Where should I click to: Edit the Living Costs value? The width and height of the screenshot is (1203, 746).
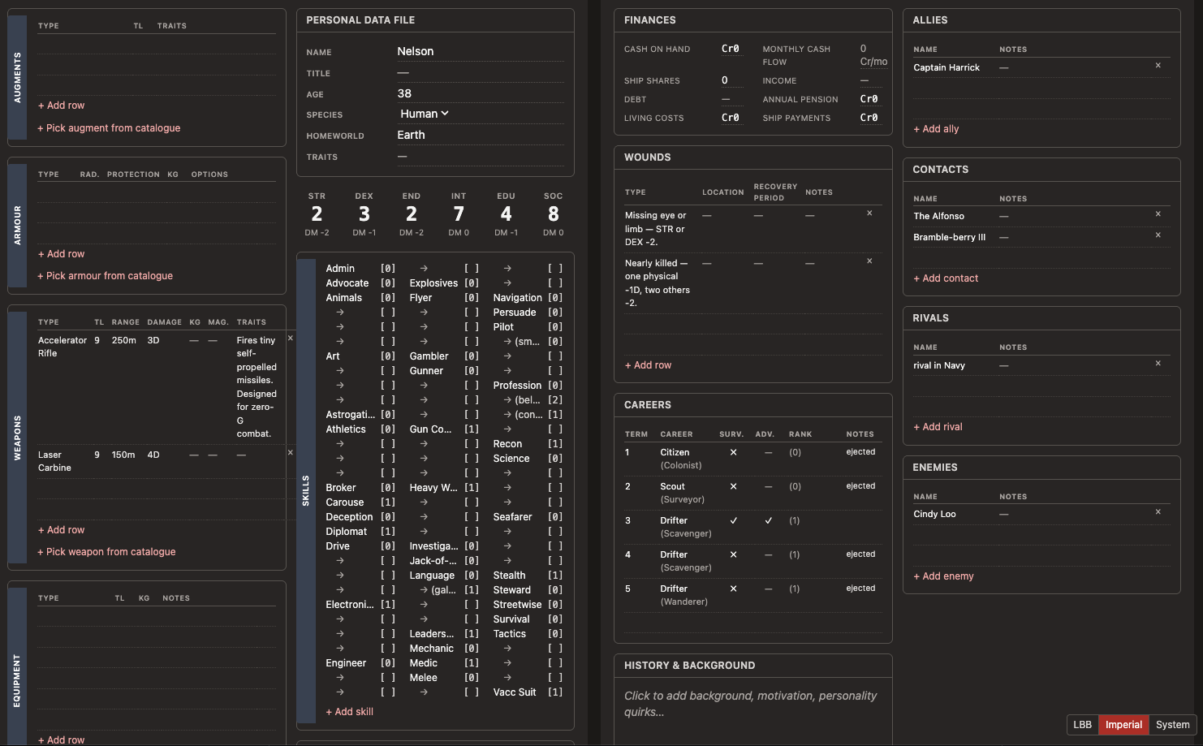(x=731, y=118)
